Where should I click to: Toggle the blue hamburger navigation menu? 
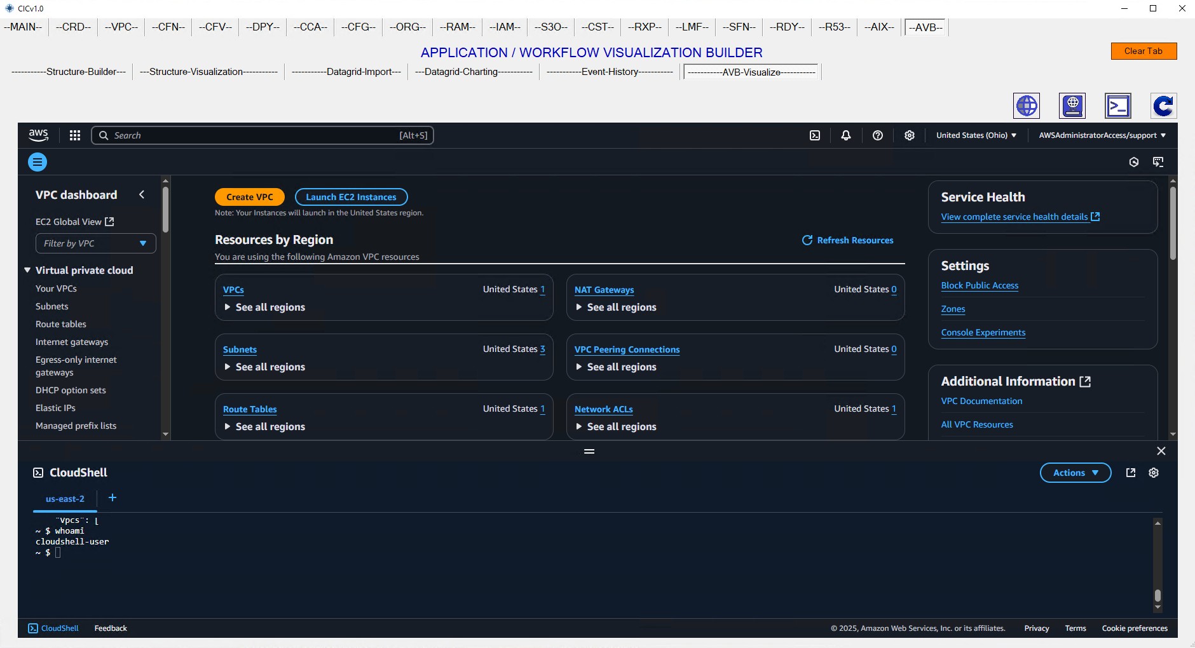click(38, 162)
